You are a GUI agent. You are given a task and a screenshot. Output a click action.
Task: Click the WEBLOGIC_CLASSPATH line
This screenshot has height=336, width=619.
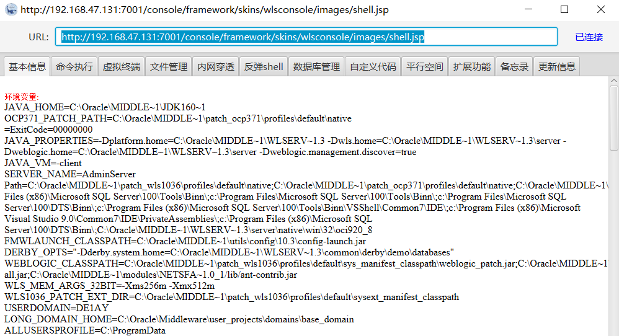(306, 269)
